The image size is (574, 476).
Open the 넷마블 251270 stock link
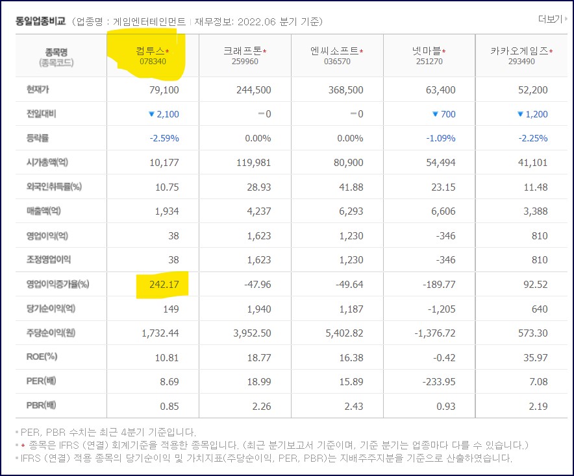pos(429,56)
